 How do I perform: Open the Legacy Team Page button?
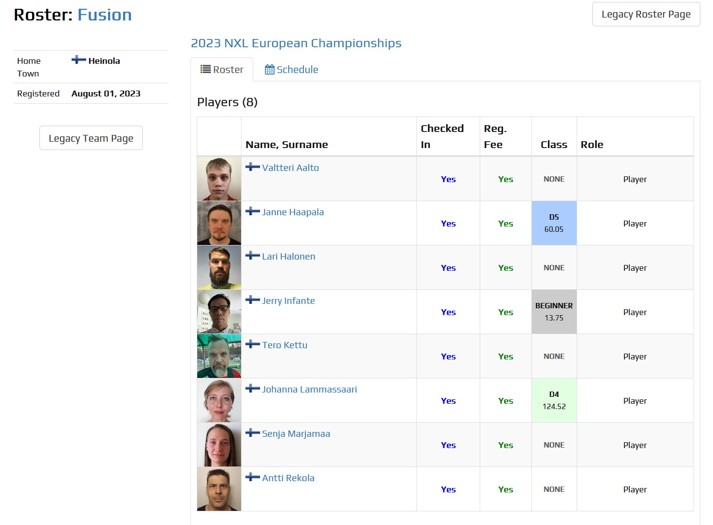91,138
